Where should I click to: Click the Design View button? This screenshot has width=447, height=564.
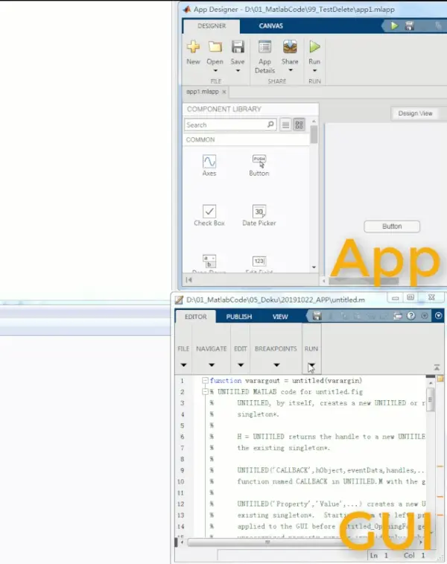point(415,113)
